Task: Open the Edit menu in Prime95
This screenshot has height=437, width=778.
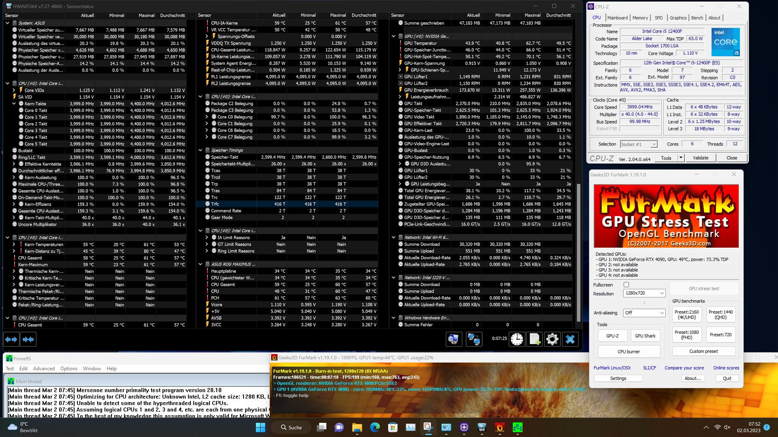Action: click(24, 369)
